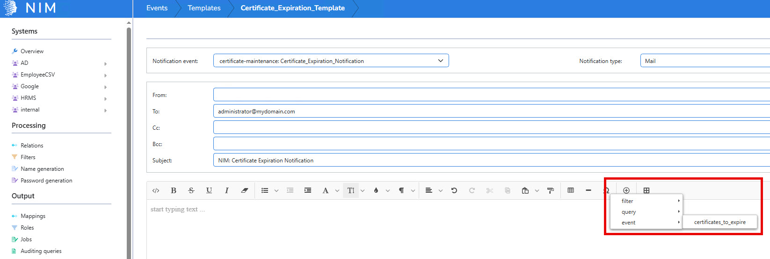Open font size dropdown arrow
Image resolution: width=770 pixels, height=259 pixels.
[363, 190]
